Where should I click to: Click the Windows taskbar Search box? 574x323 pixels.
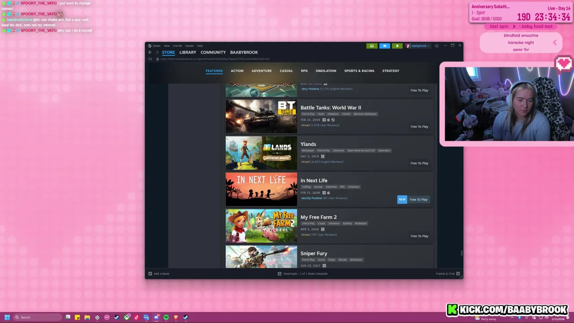[x=38, y=318]
